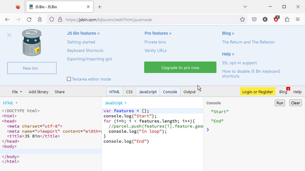Reload the JS Bin page

29,20
